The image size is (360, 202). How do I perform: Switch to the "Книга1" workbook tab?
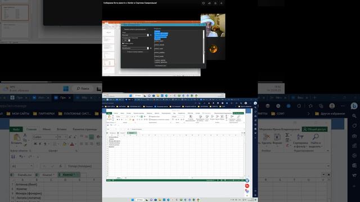[123, 133]
